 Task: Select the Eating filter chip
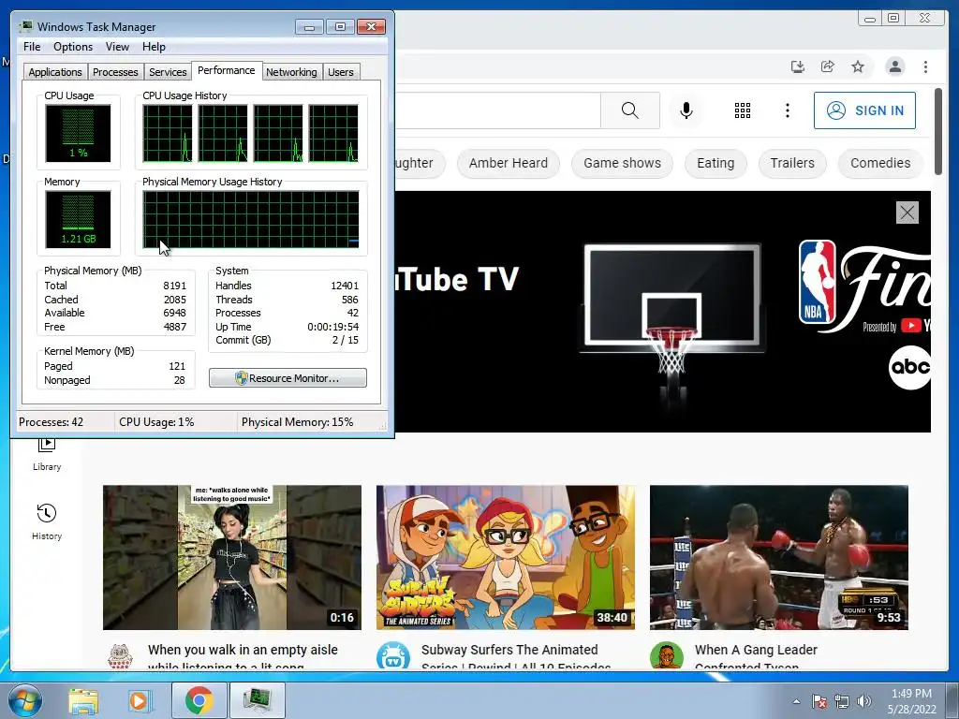[716, 163]
